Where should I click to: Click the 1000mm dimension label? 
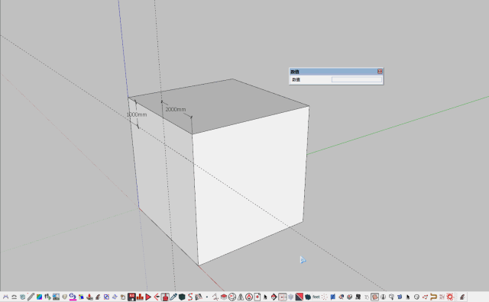point(137,114)
